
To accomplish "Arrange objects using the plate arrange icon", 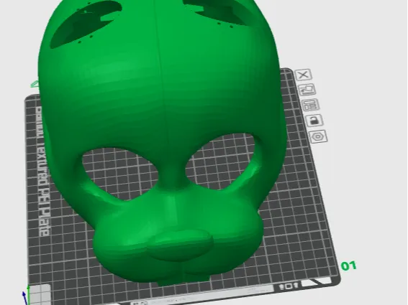I will pos(311,105).
